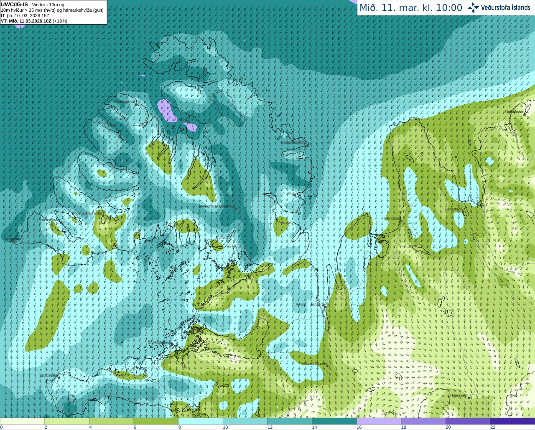Click the 'Veðurstofa Íslands' name text
535x430 pixels.
point(506,8)
